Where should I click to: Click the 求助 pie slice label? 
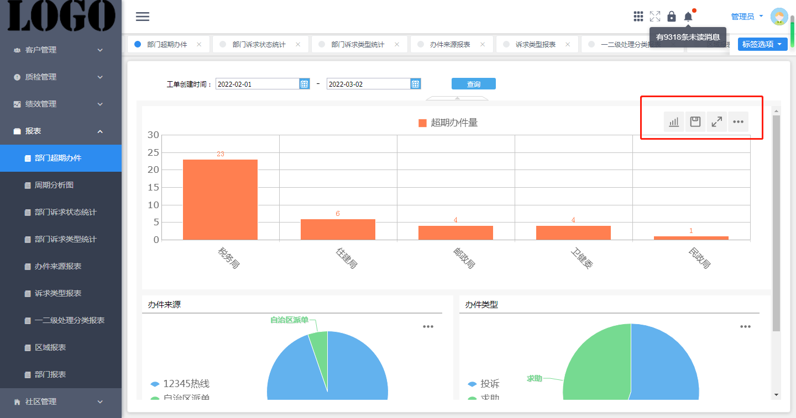(x=534, y=378)
